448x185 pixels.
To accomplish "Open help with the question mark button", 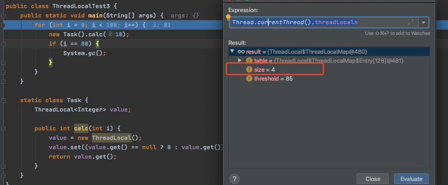I will coord(234,179).
